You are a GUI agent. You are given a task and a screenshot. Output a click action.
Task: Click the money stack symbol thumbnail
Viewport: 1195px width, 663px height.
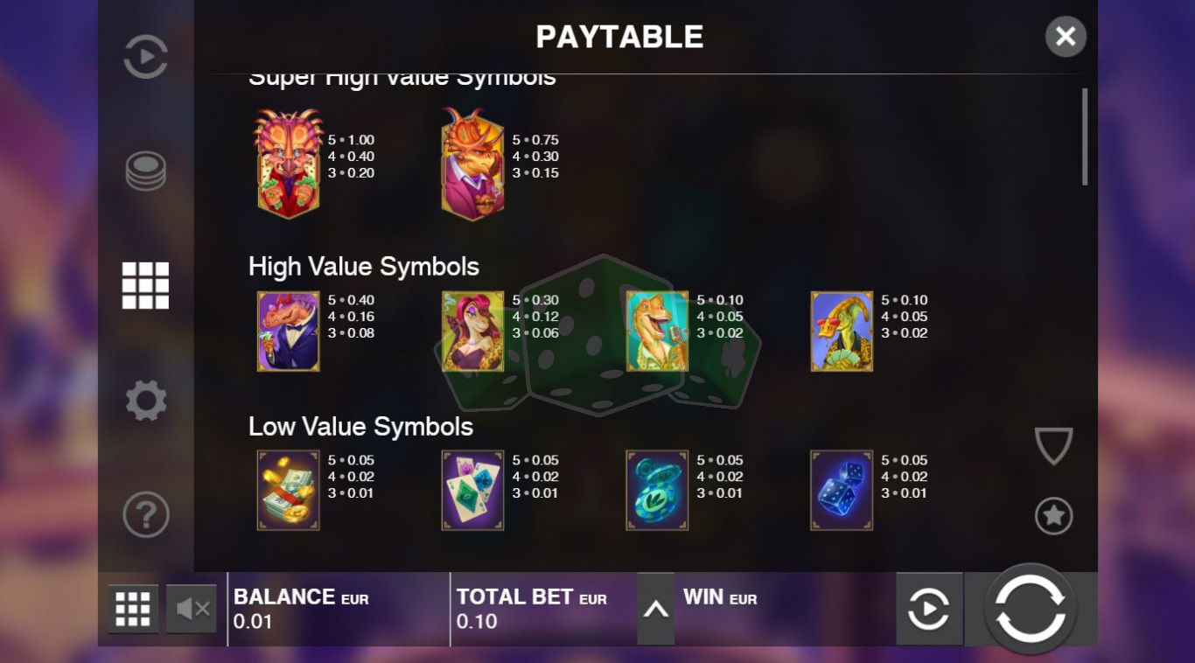[x=289, y=491]
